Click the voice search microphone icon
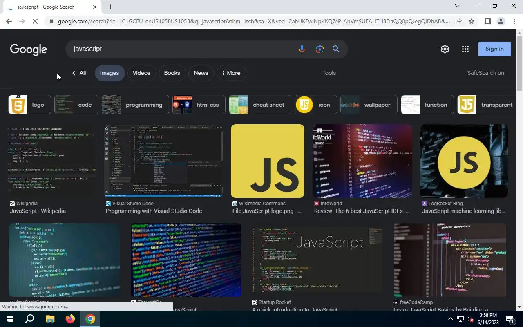The height and width of the screenshot is (327, 523). 302,49
